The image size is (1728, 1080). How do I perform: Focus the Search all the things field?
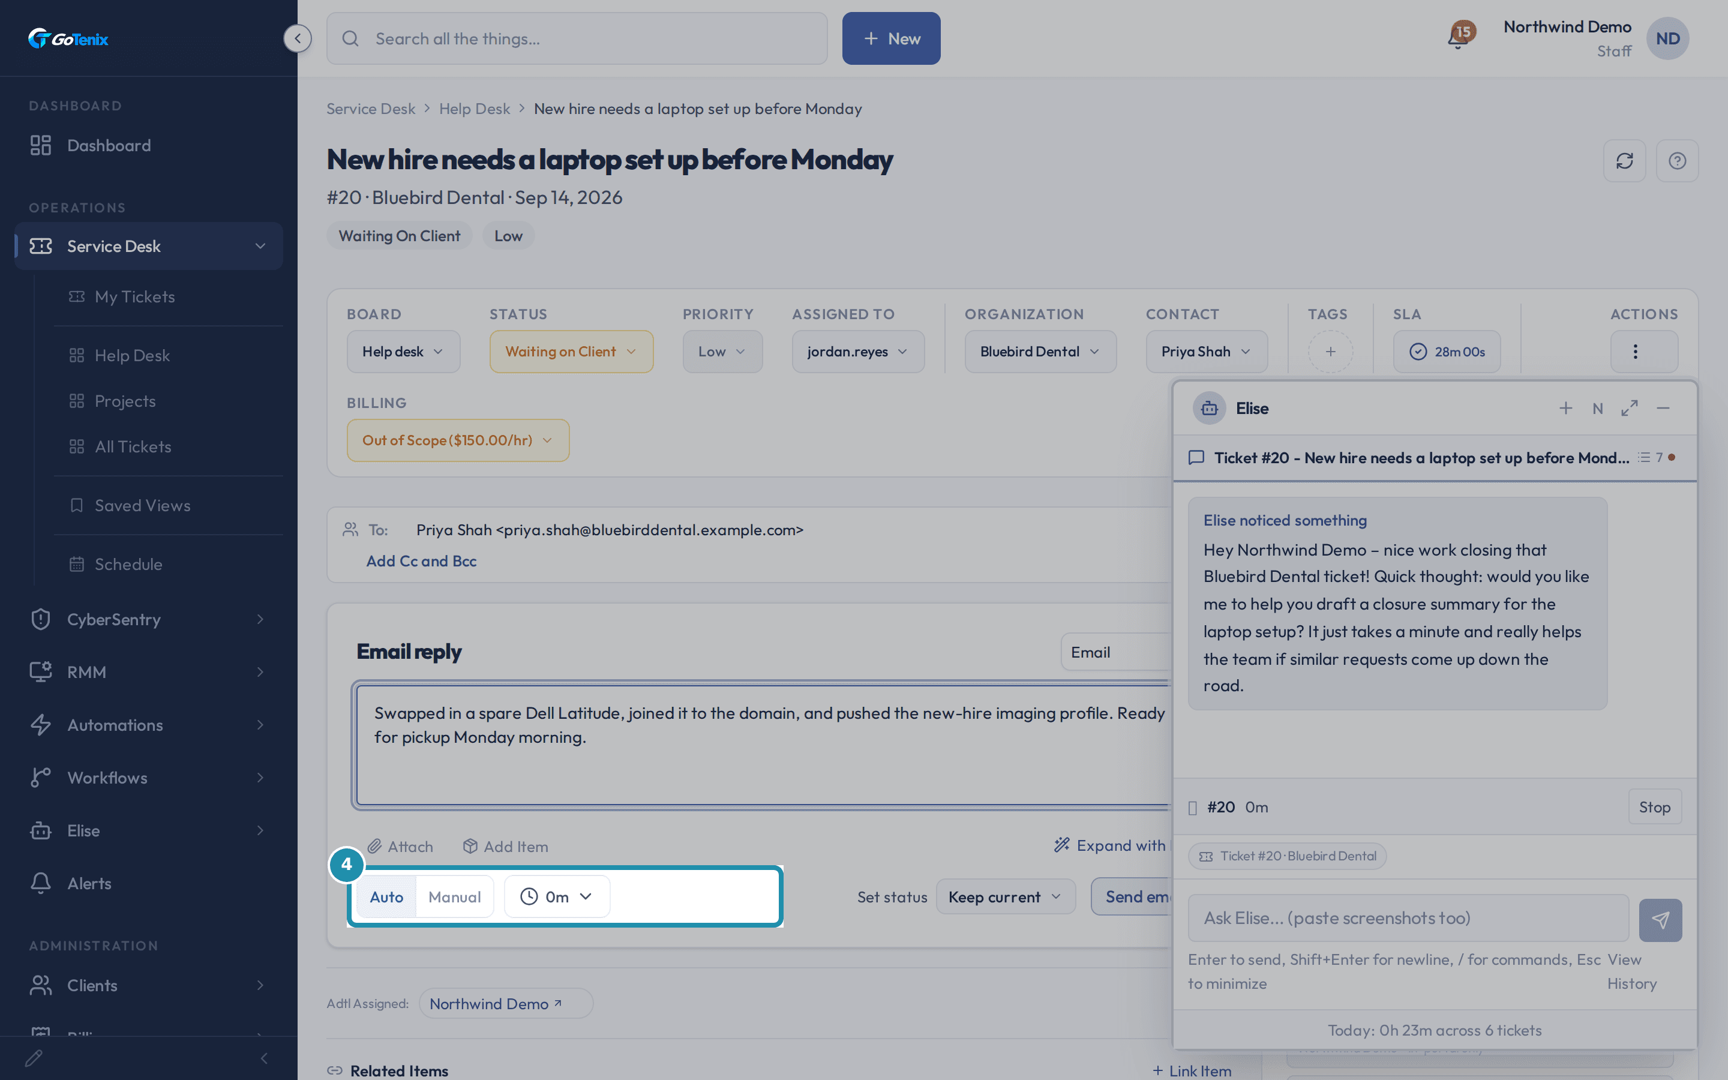(577, 38)
